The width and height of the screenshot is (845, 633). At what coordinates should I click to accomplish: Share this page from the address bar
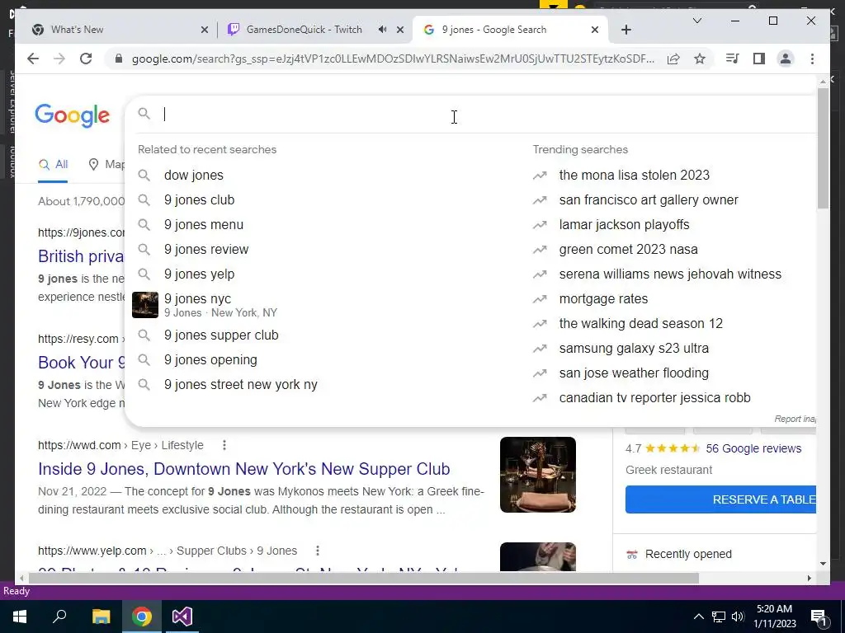click(673, 59)
